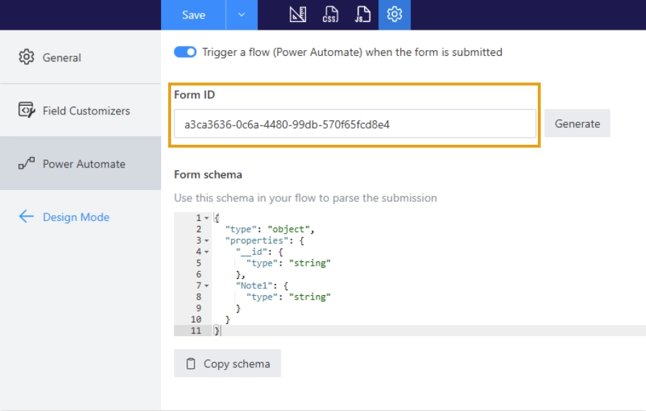
Task: Open the form layout designer icon
Action: (298, 15)
